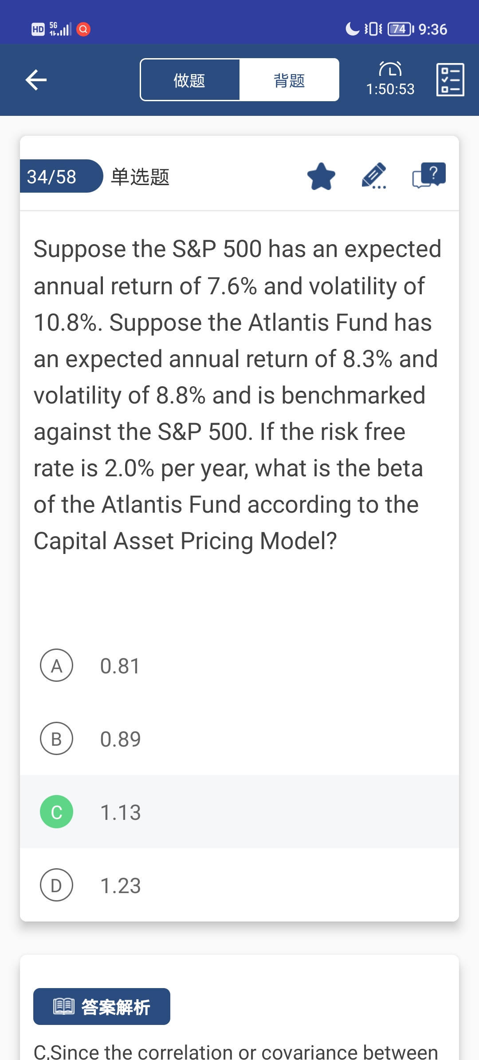Select option D radio button
The width and height of the screenshot is (479, 1060).
click(x=57, y=885)
